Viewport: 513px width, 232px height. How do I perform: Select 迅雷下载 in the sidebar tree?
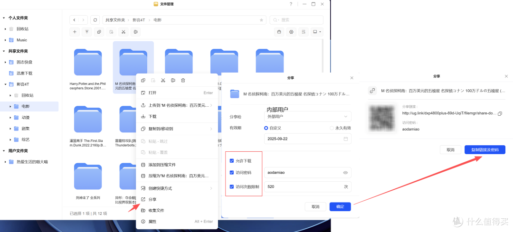pyautogui.click(x=25, y=73)
